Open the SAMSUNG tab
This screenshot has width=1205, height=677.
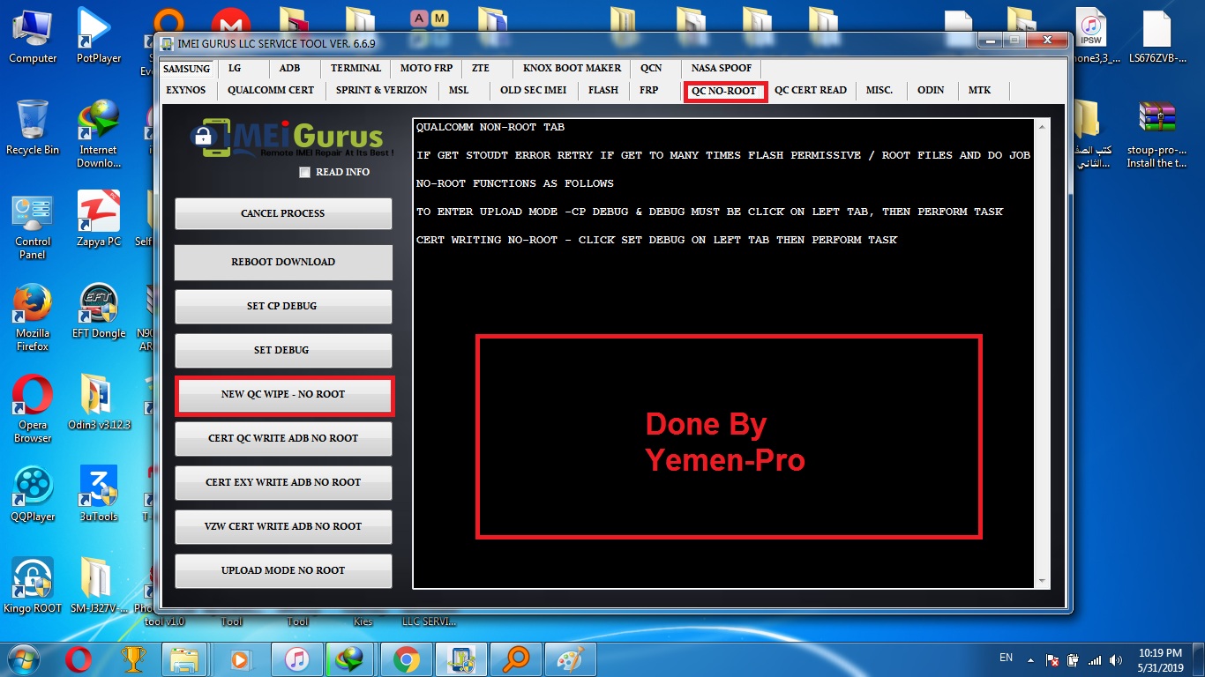coord(187,68)
